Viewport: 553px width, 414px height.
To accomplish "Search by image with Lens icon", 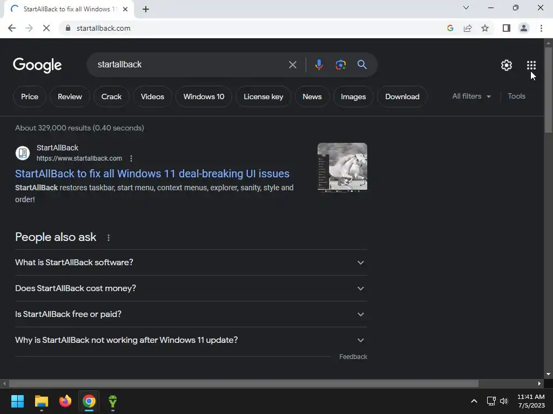I will [340, 65].
